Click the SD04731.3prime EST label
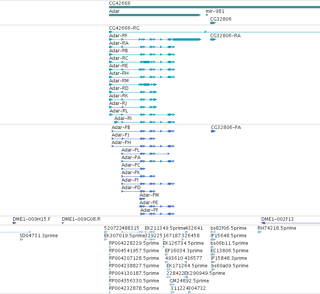 click(39, 236)
